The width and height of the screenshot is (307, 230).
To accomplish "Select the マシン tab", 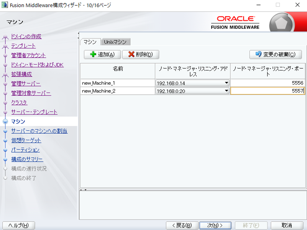I will (90, 42).
